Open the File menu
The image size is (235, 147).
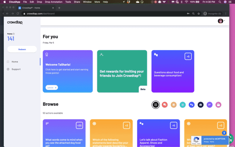click(x=25, y=2)
